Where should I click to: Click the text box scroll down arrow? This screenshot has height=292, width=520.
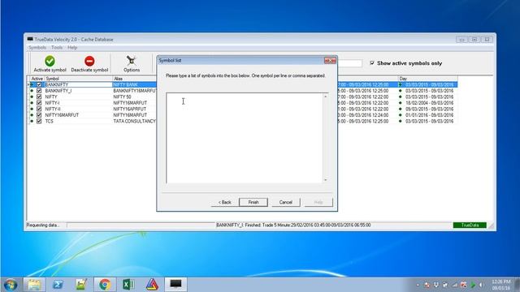click(325, 180)
